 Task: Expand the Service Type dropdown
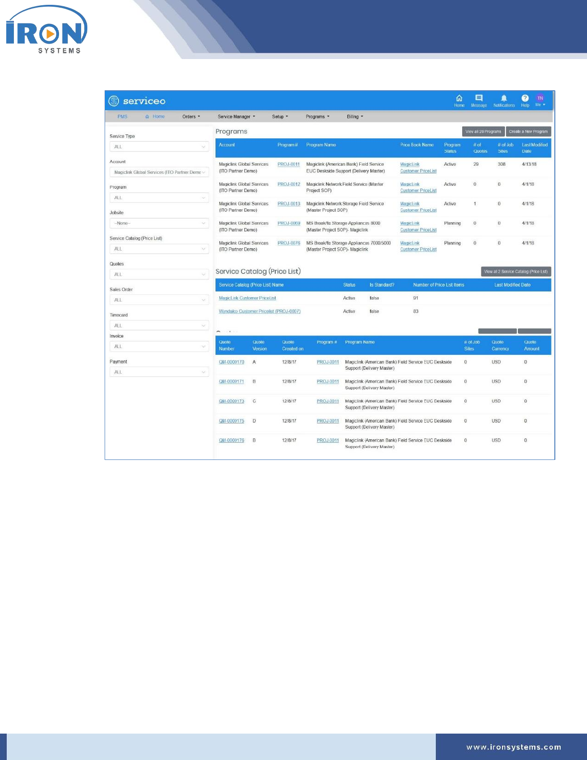click(x=159, y=147)
